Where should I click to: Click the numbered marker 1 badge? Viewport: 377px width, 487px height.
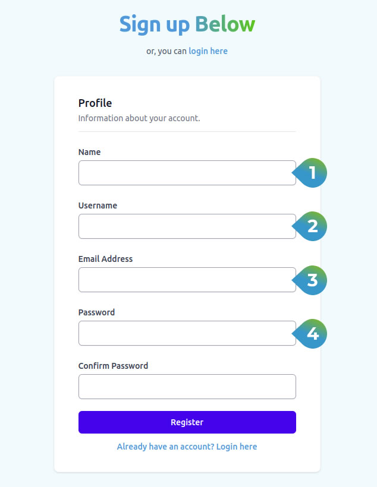[312, 173]
